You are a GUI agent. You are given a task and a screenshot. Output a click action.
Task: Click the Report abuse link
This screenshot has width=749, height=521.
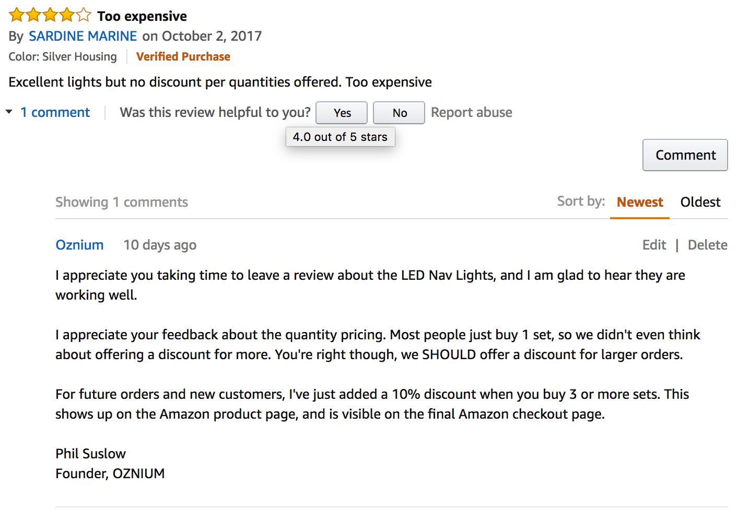(x=471, y=112)
